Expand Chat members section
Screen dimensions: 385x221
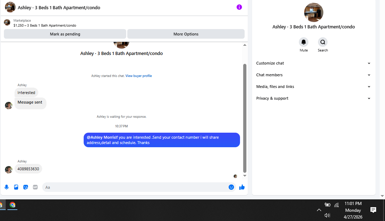(313, 75)
